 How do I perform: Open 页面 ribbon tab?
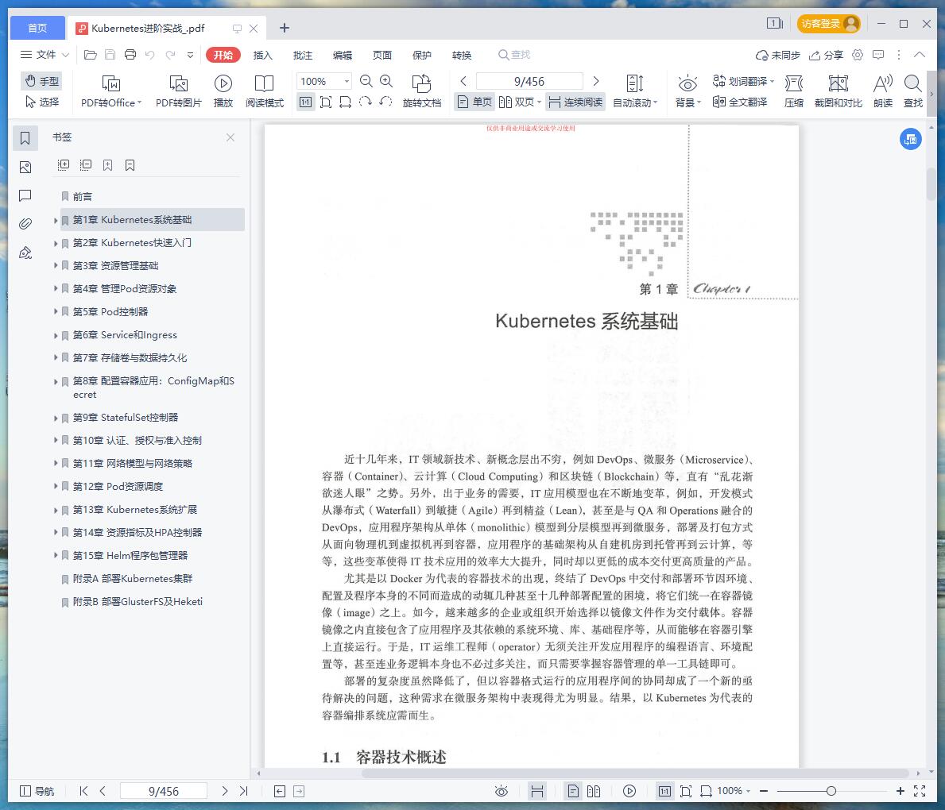pos(382,55)
